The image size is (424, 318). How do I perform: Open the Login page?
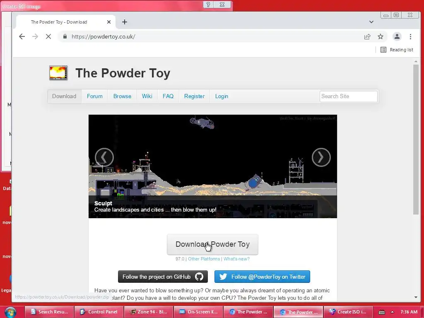click(222, 96)
